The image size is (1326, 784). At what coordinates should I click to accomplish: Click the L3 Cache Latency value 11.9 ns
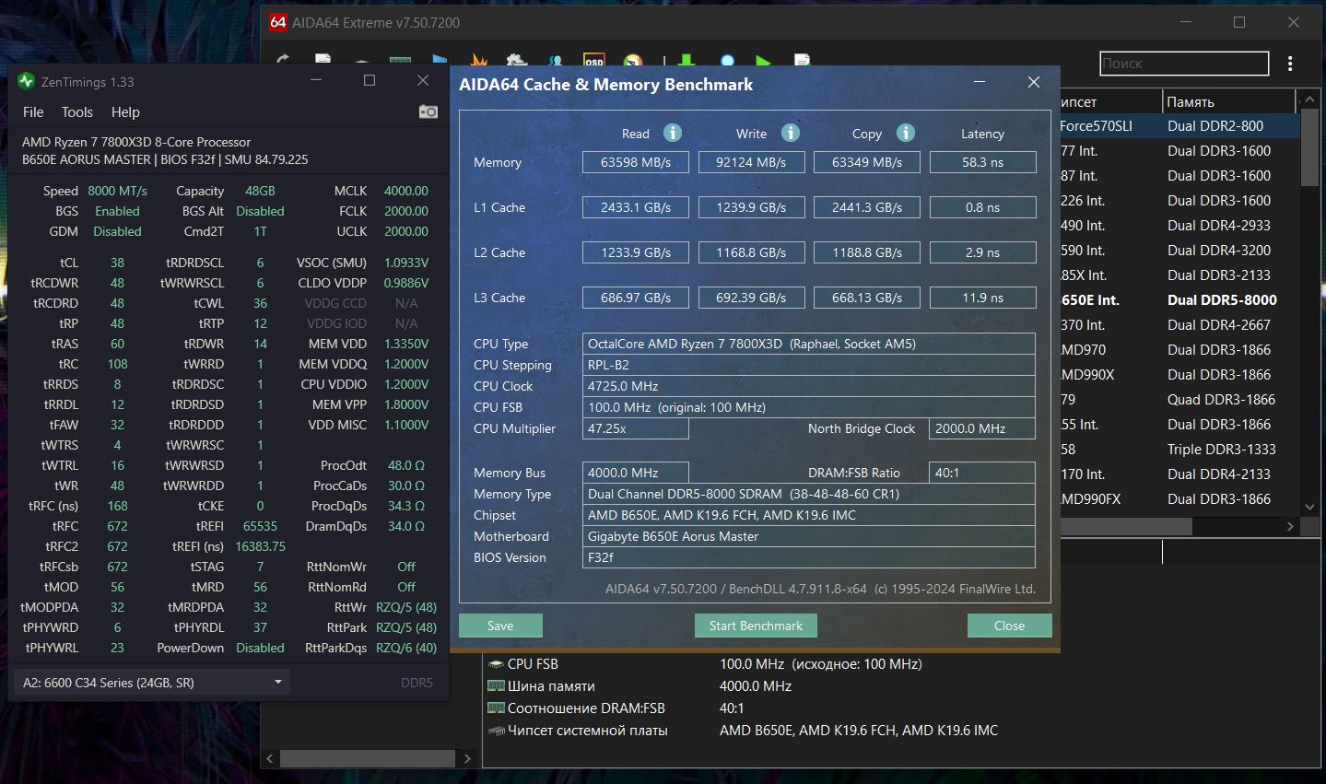[982, 298]
